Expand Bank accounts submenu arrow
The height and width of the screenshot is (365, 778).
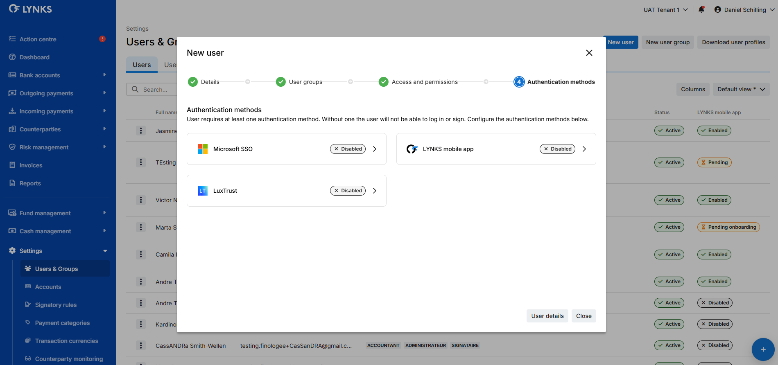(x=104, y=75)
